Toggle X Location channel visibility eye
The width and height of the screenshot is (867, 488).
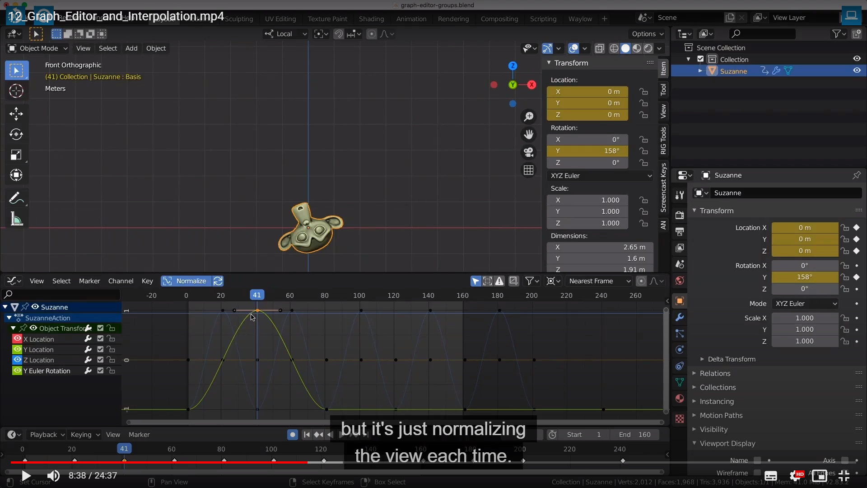point(17,339)
